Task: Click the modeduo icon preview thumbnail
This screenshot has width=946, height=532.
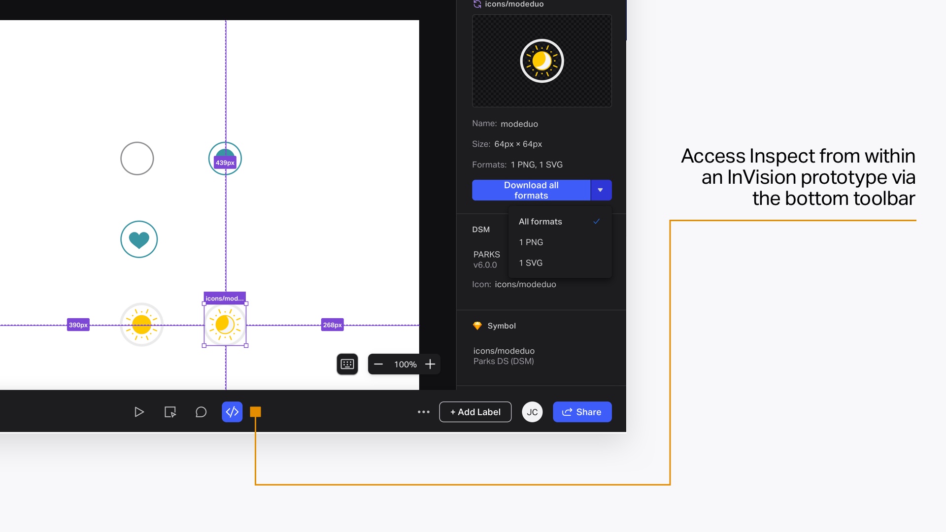Action: [x=541, y=61]
